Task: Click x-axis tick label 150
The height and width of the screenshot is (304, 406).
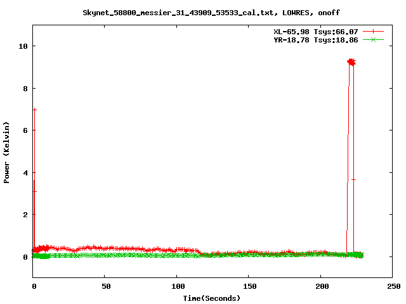Action: point(249,286)
